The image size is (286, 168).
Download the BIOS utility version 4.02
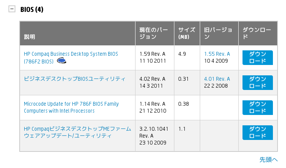tap(258, 82)
